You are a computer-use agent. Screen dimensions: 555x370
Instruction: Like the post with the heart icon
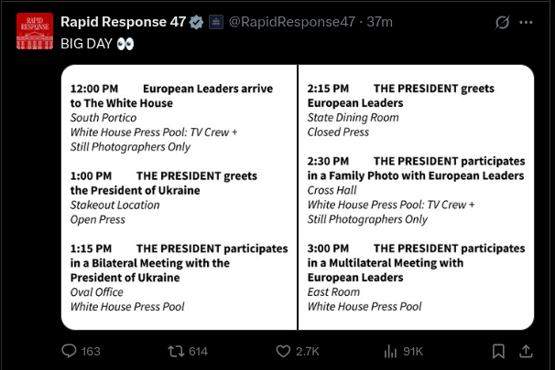[283, 351]
